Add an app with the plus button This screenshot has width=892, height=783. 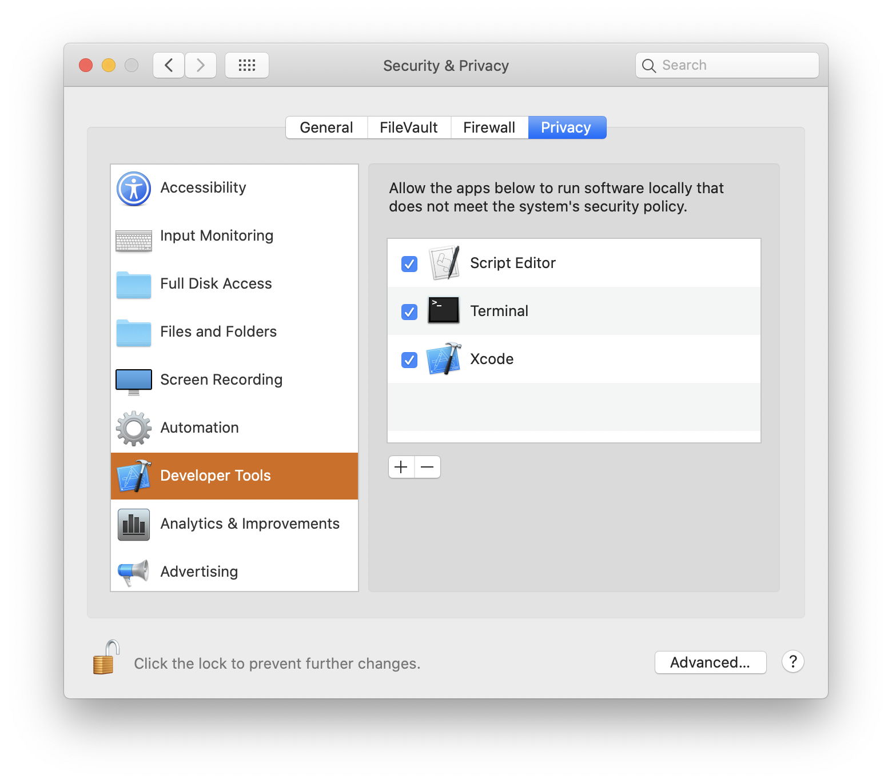(401, 467)
